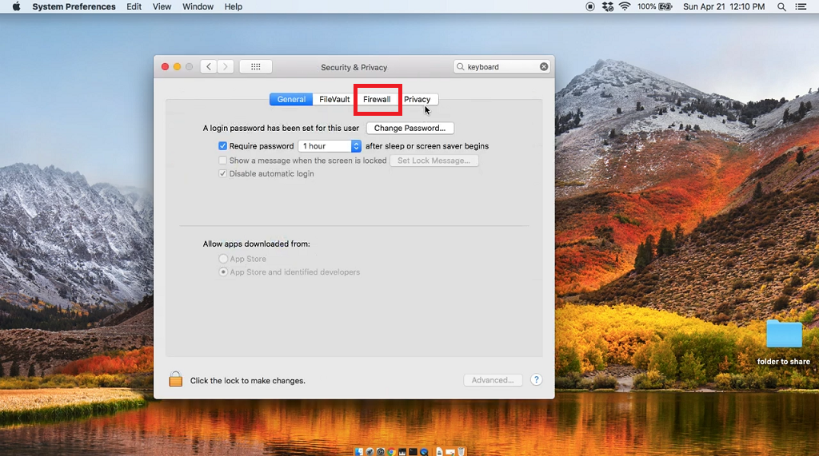819x456 pixels.
Task: Go forward with the right chevron button
Action: point(225,67)
